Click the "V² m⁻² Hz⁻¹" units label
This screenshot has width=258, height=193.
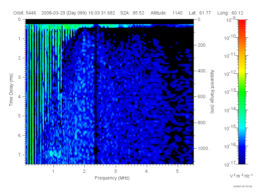coord(241,176)
